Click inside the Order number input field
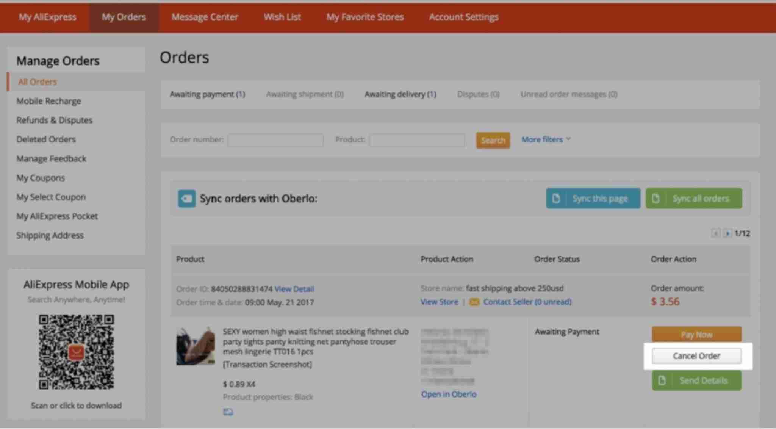Viewport: 776px width, 429px height. pos(275,140)
